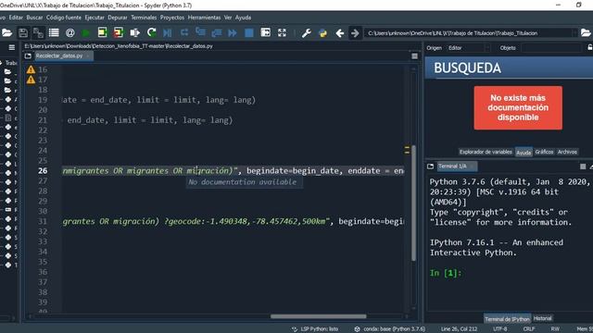
Task: Toggle the Help pane lock icon
Action: [x=590, y=47]
